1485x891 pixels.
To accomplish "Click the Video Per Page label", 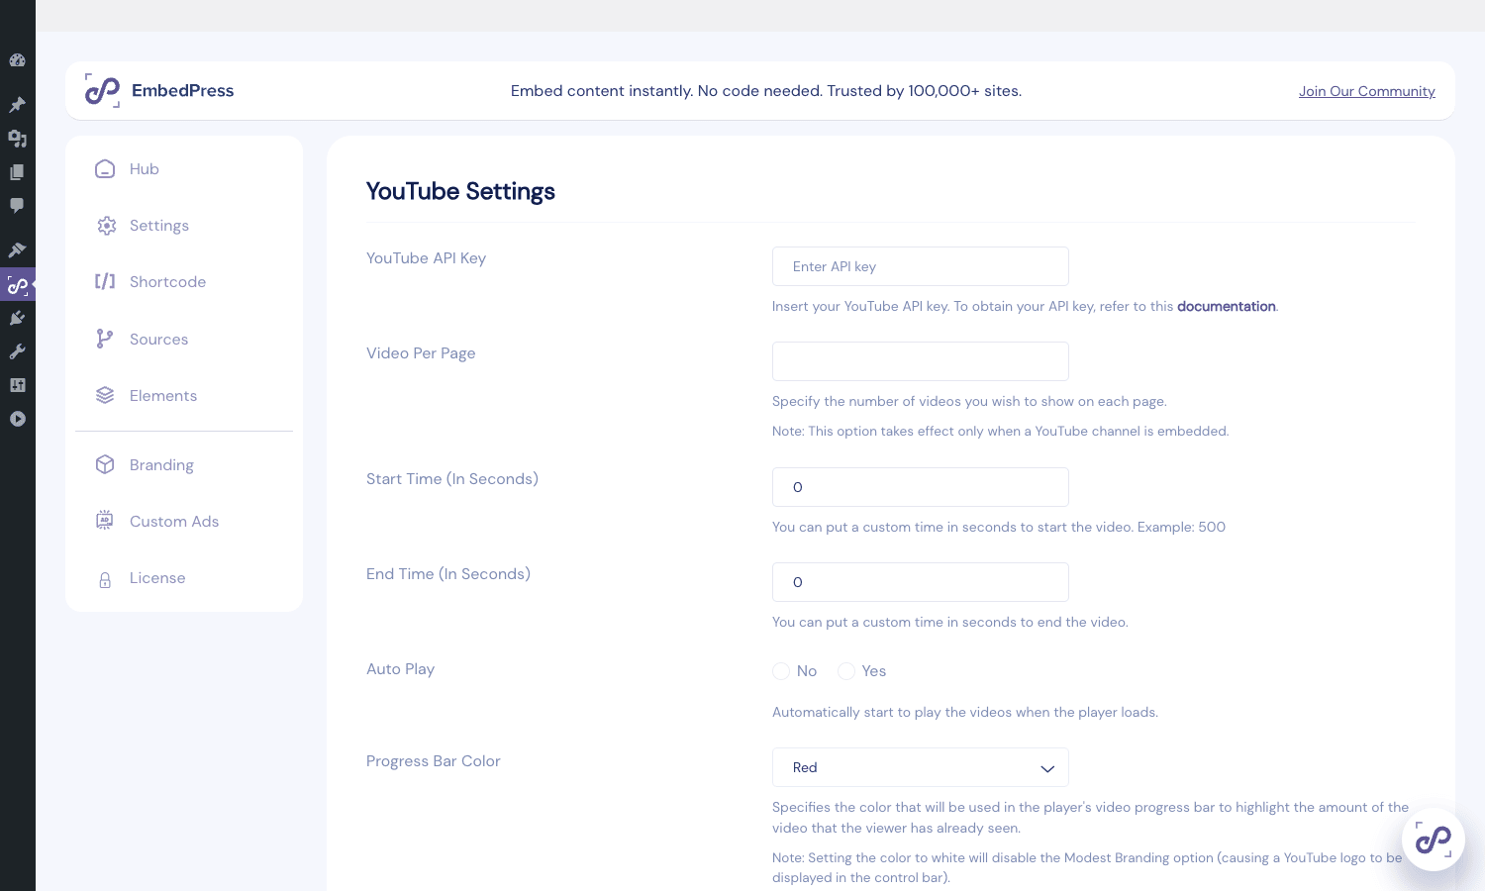I will pos(421,353).
